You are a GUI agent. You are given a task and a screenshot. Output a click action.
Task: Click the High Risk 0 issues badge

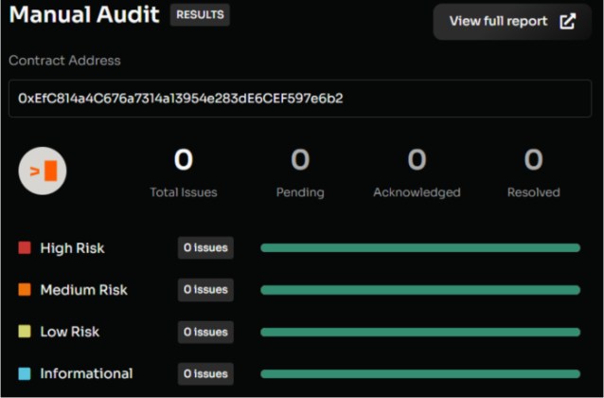(x=205, y=248)
